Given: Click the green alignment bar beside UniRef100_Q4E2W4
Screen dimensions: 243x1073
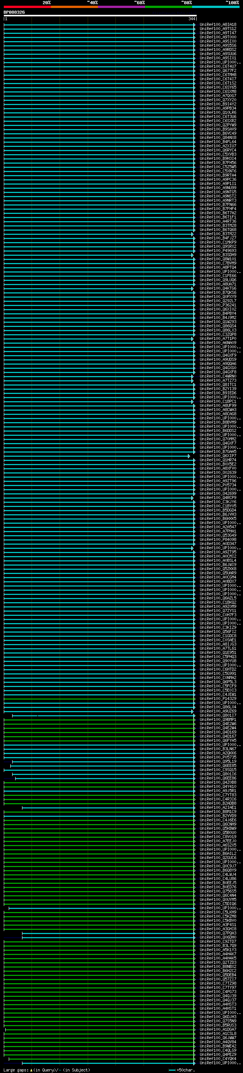Looking at the screenshot, I should click(x=99, y=728).
